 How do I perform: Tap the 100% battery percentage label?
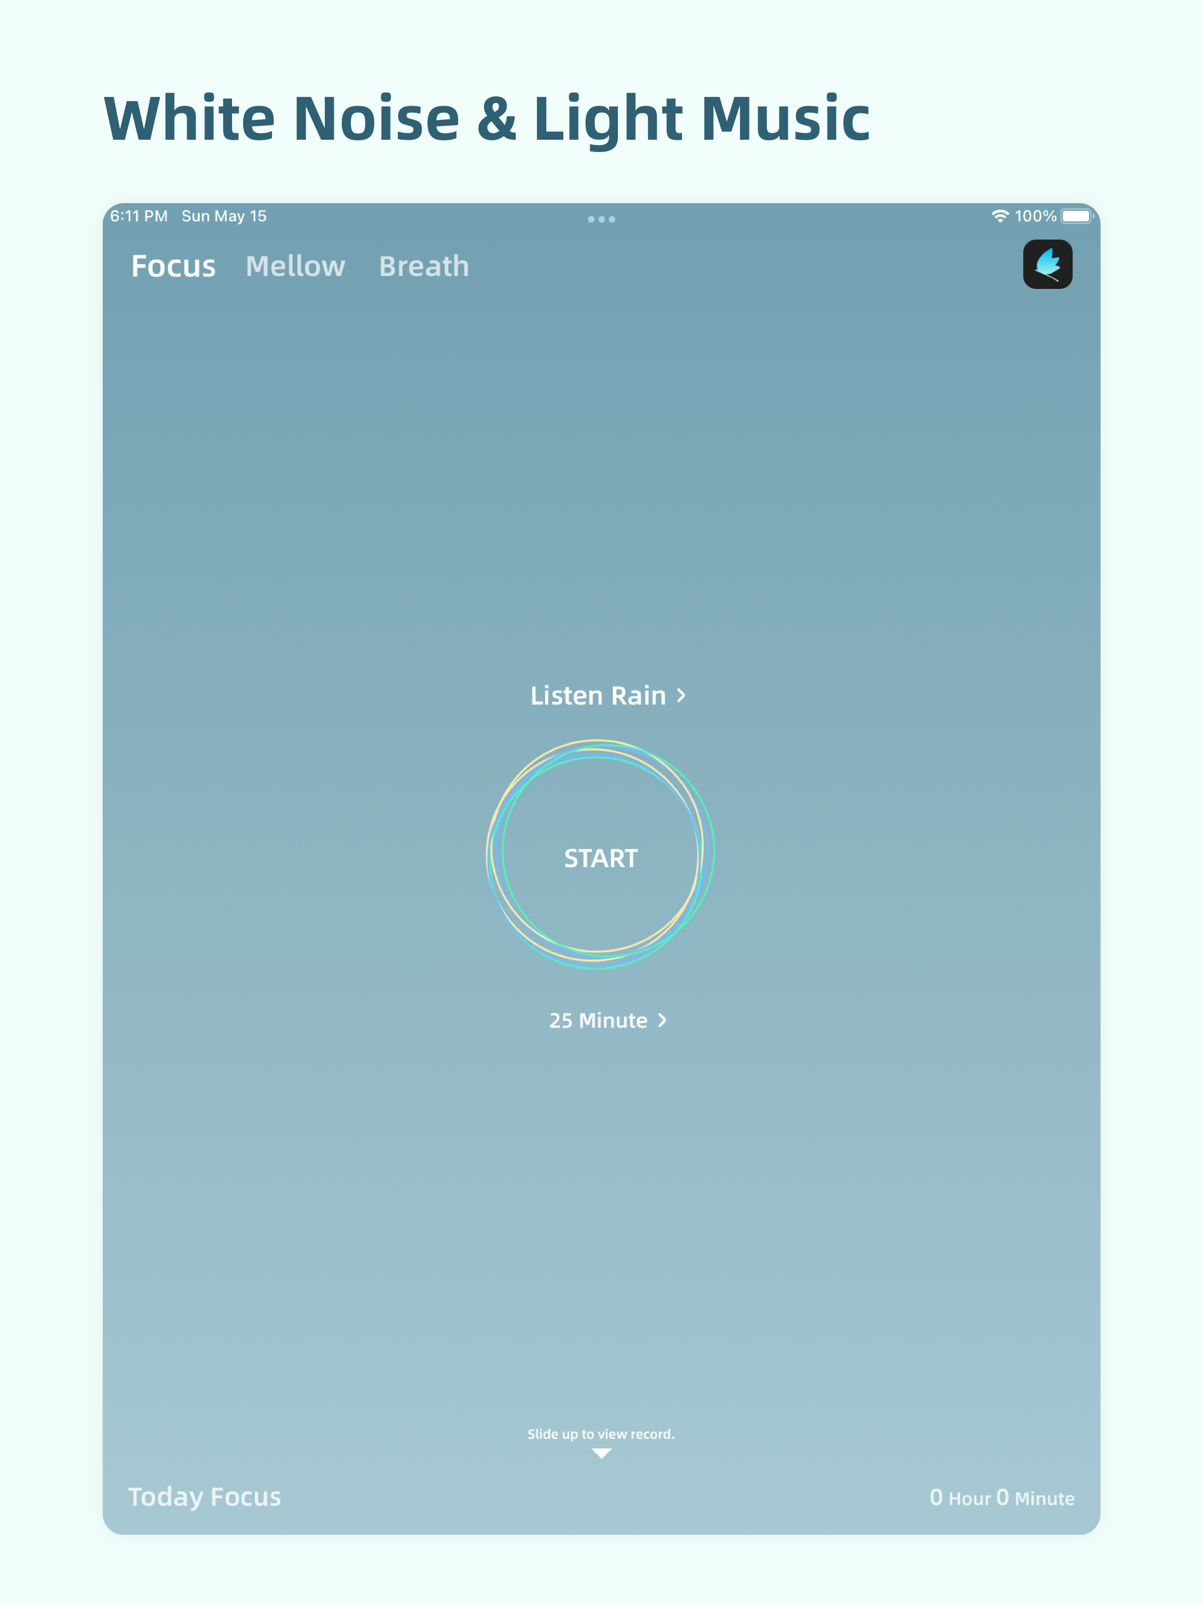[1036, 215]
